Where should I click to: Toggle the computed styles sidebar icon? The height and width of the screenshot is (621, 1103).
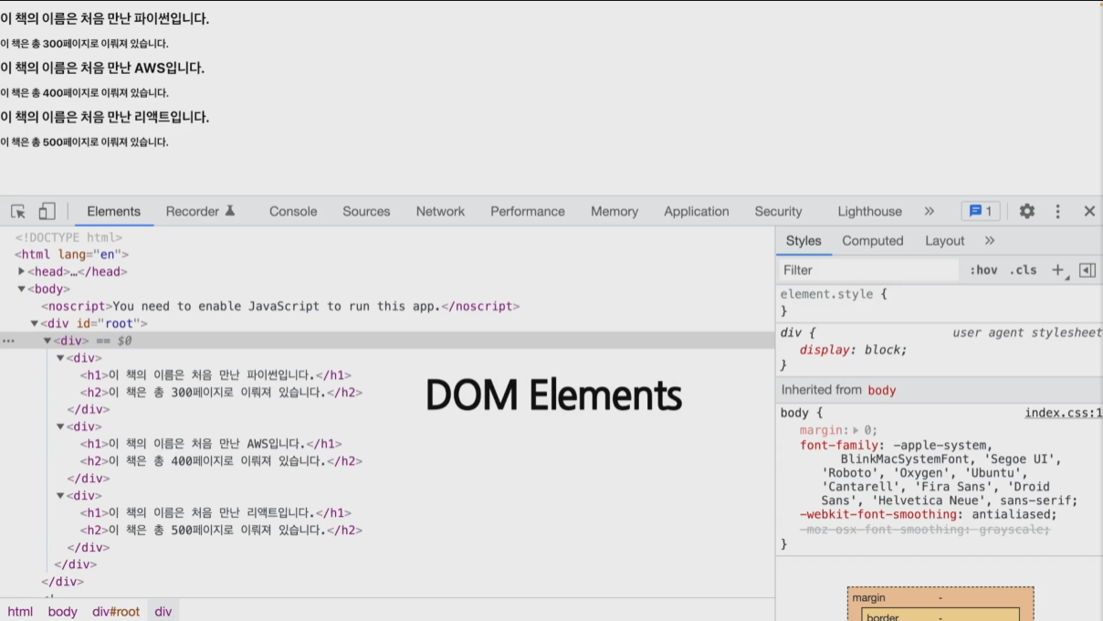(x=1087, y=269)
